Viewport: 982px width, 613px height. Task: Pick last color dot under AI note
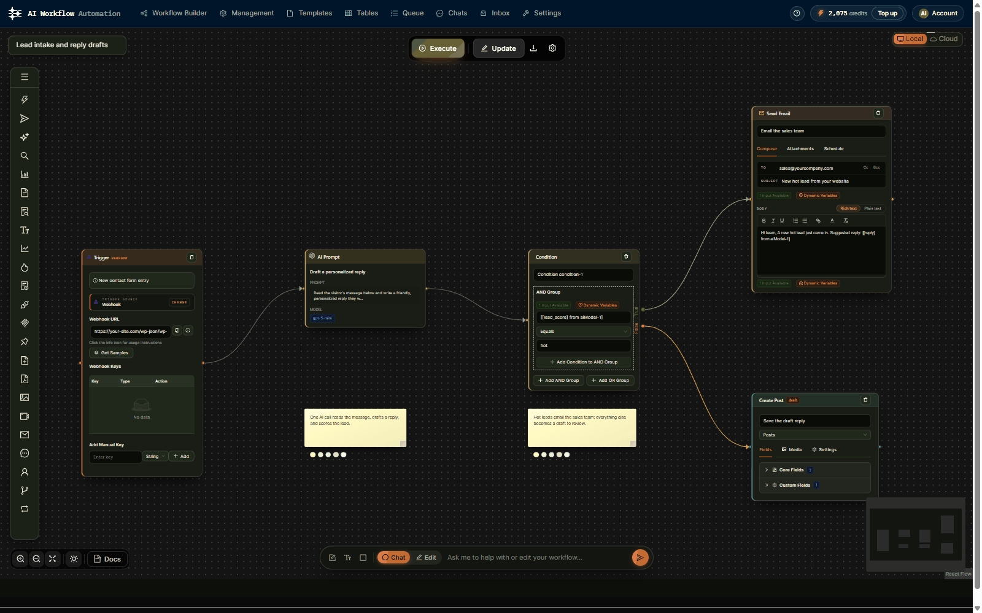(343, 454)
